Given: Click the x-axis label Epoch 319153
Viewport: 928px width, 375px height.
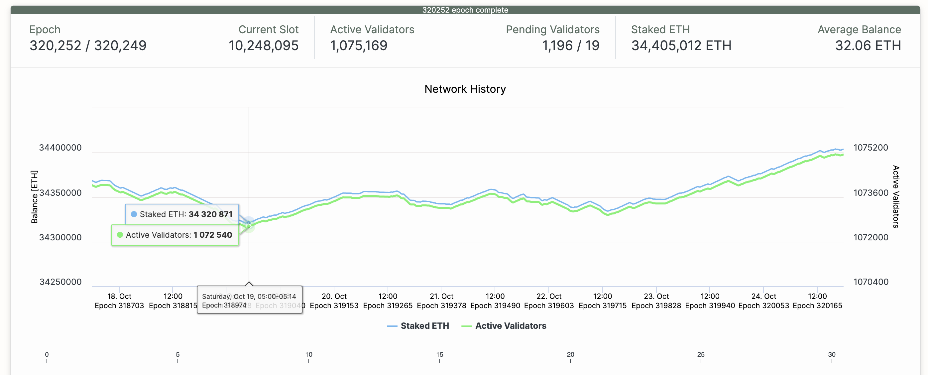Looking at the screenshot, I should [x=334, y=306].
